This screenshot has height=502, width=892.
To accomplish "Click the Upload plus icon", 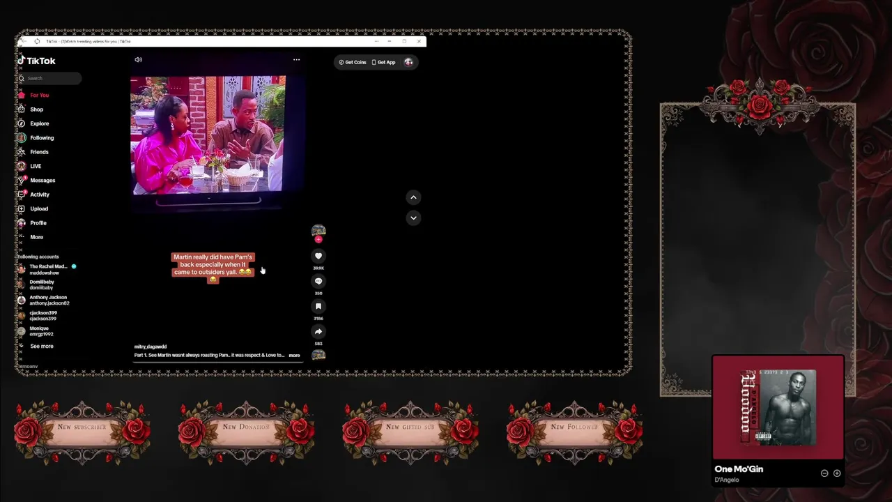I will [22, 208].
